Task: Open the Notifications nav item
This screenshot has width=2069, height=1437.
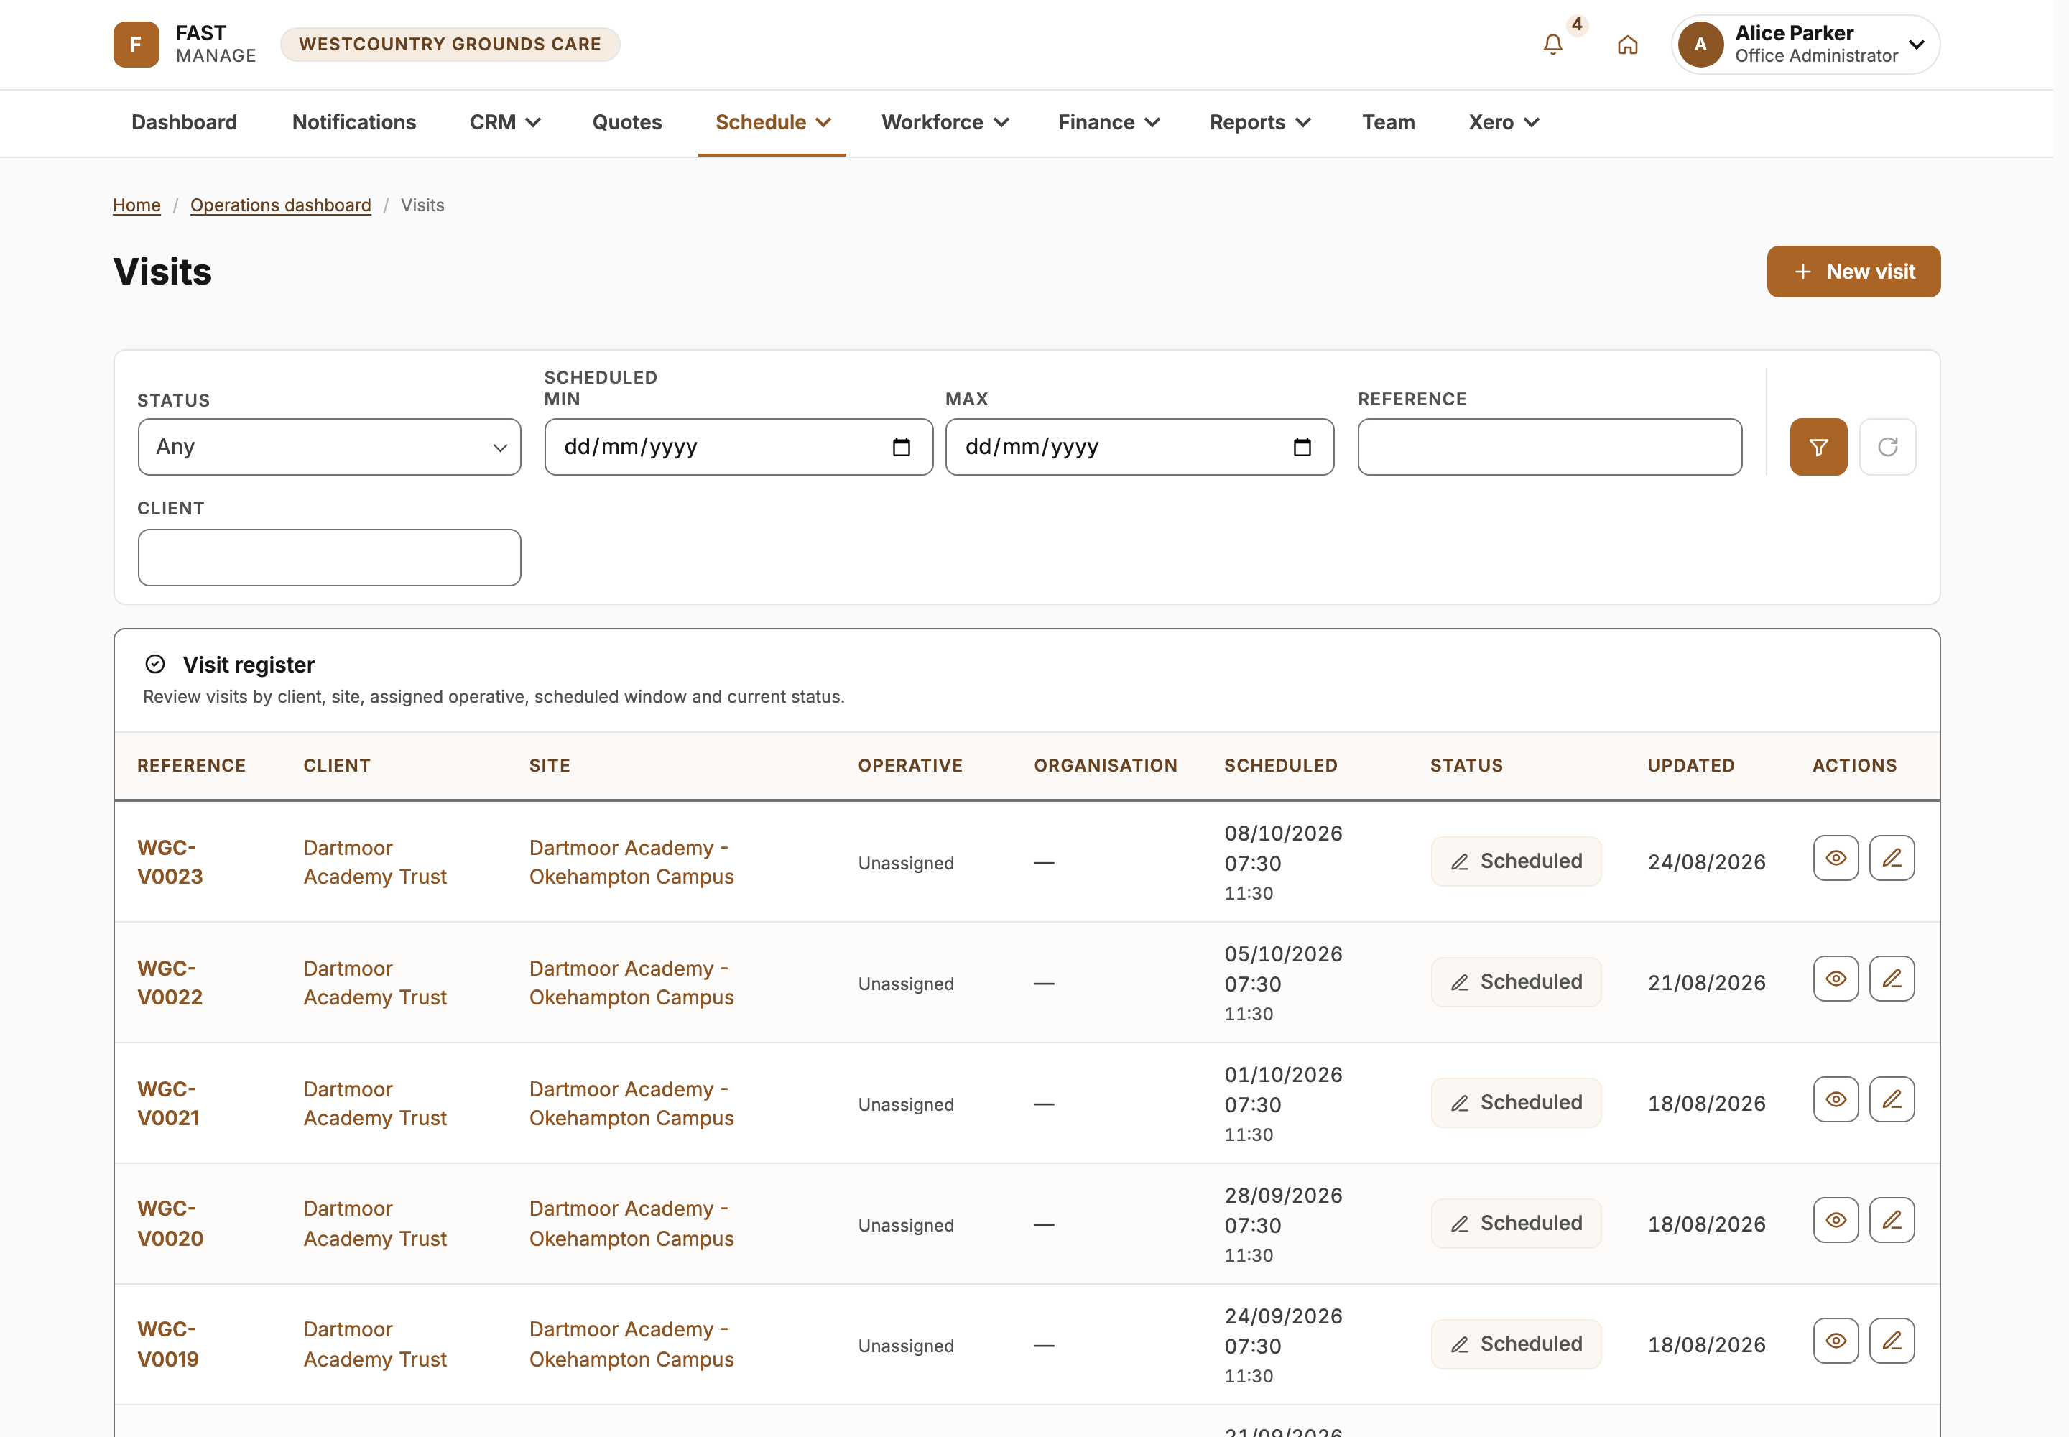Action: click(x=354, y=122)
